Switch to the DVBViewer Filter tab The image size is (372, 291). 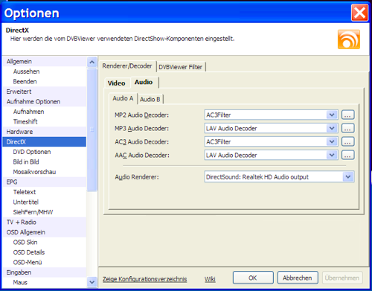click(181, 67)
